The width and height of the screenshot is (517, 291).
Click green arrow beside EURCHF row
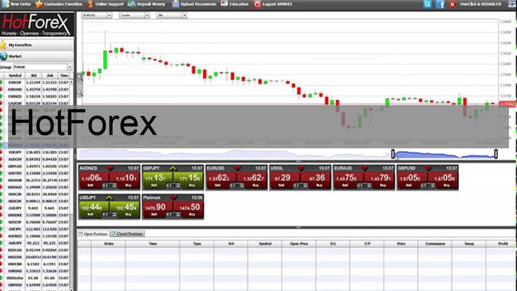[x=2, y=82]
